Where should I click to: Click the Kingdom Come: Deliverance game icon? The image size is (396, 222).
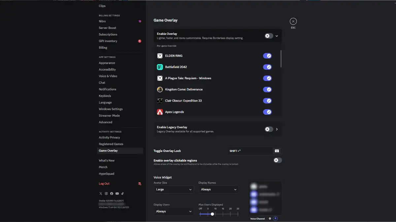160,89
